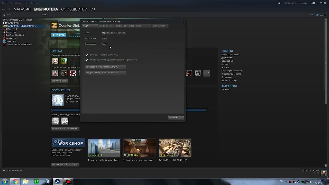Image resolution: width=329 pixels, height=185 pixels.
Task: Open File Explorer from the taskbar
Action: click(x=26, y=182)
